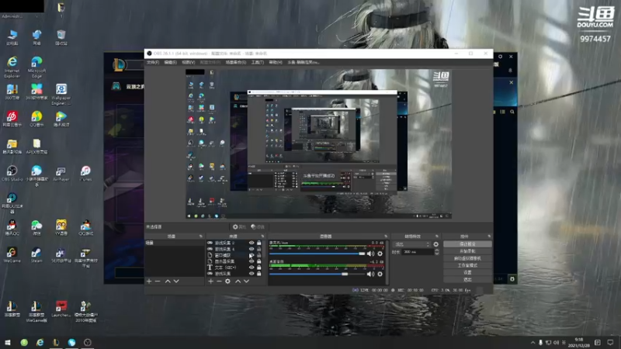Open the 视图(V) menu in OBS

pyautogui.click(x=188, y=63)
